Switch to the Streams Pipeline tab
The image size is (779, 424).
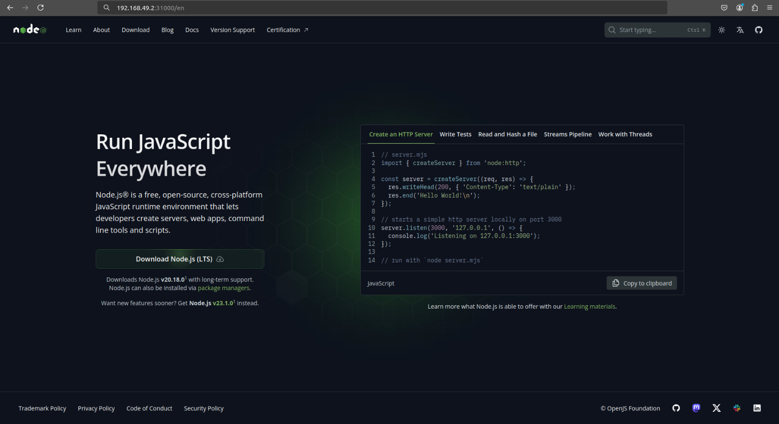(x=568, y=134)
